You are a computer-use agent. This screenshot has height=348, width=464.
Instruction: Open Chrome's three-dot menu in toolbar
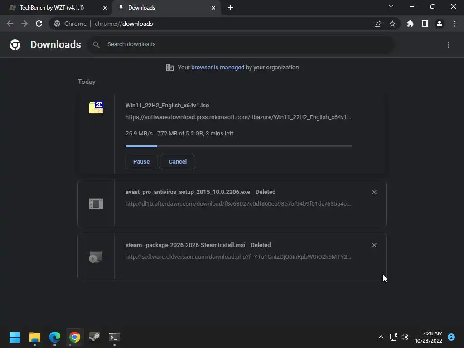pyautogui.click(x=454, y=24)
